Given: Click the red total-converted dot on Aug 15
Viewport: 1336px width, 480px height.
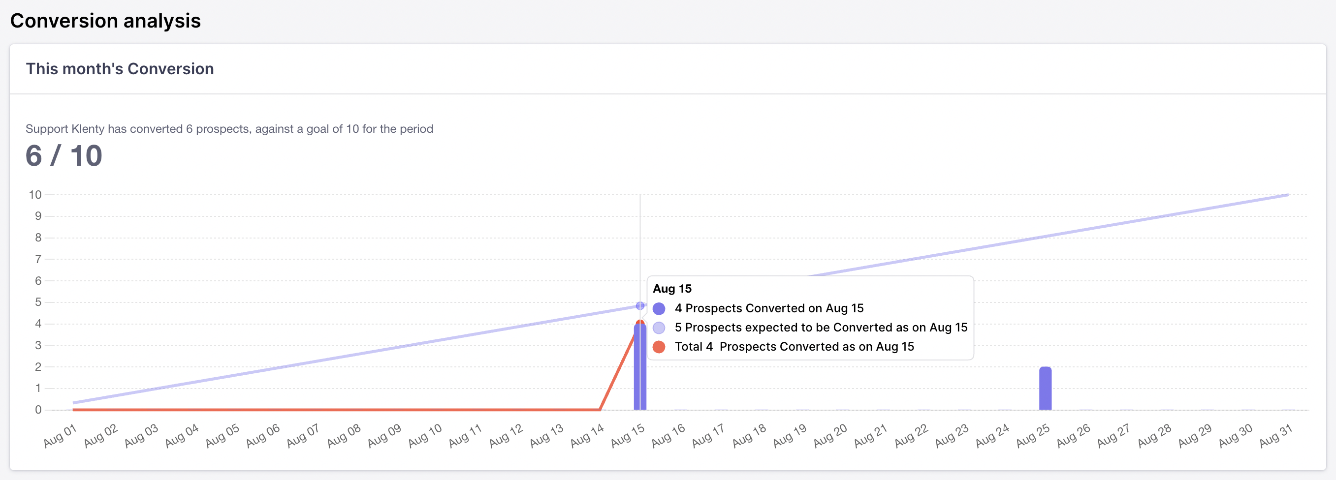Looking at the screenshot, I should [640, 324].
